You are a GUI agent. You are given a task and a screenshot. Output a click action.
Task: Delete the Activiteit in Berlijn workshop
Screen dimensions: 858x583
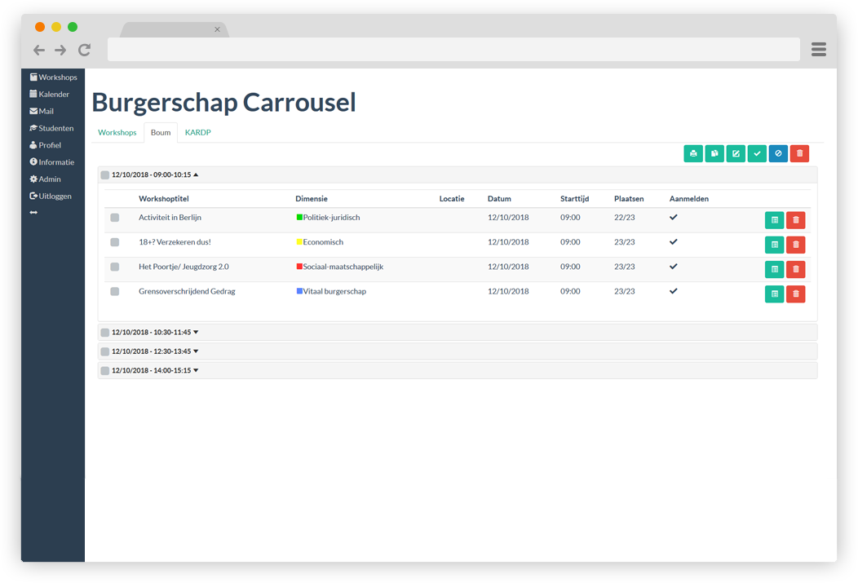pyautogui.click(x=796, y=220)
